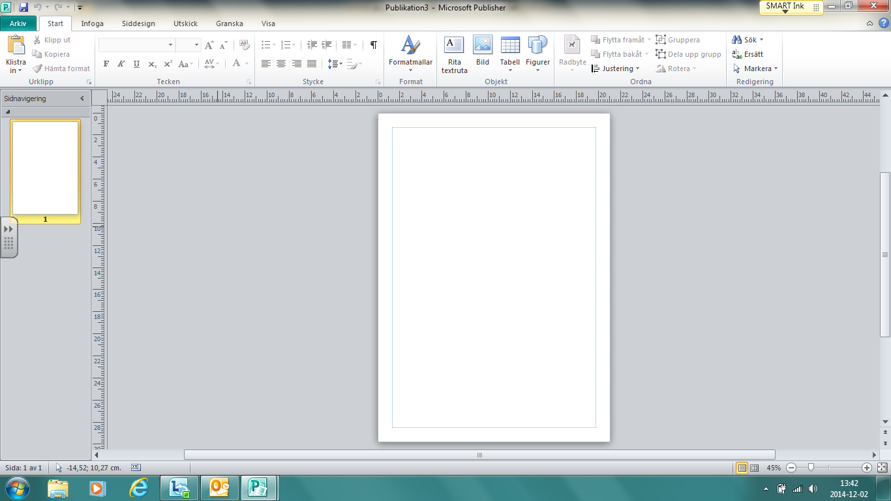Switch to Granska tab

click(x=230, y=23)
